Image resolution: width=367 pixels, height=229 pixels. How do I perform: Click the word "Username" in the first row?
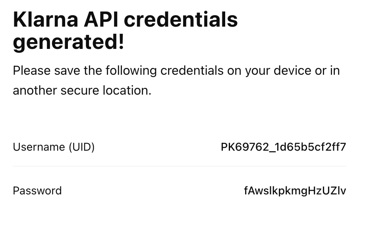(39, 147)
